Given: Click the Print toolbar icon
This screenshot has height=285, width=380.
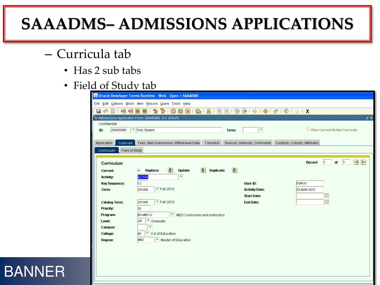Looking at the screenshot, I should tap(209, 111).
